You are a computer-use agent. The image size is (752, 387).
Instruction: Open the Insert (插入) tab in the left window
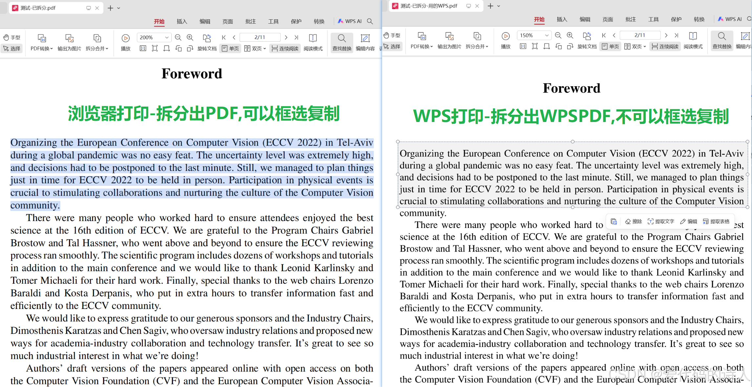[182, 21]
